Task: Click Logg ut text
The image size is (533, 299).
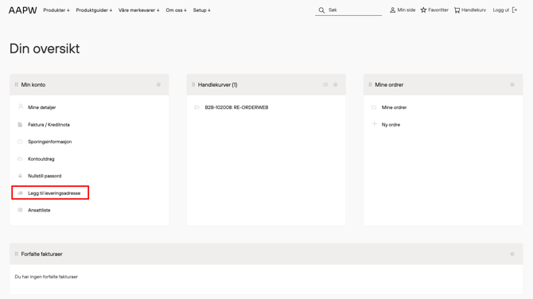Action: [x=501, y=10]
